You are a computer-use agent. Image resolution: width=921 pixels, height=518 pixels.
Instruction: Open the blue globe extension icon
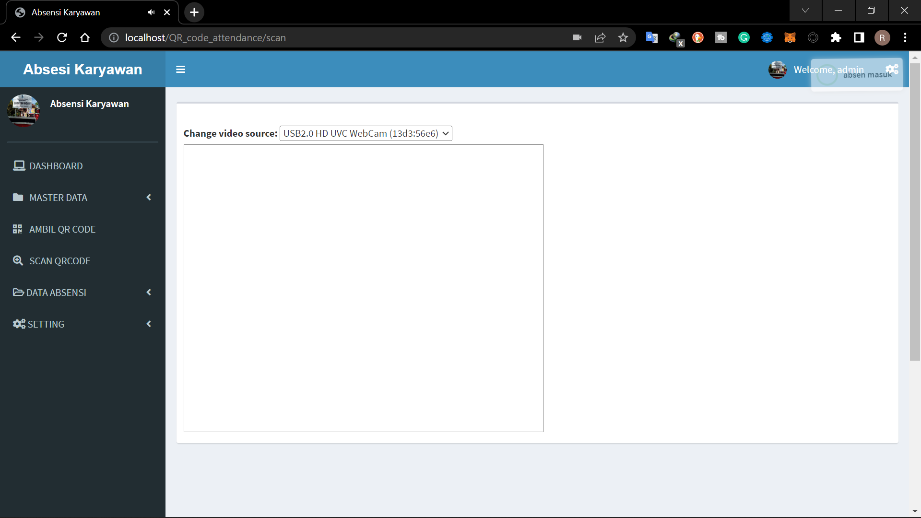(x=767, y=37)
